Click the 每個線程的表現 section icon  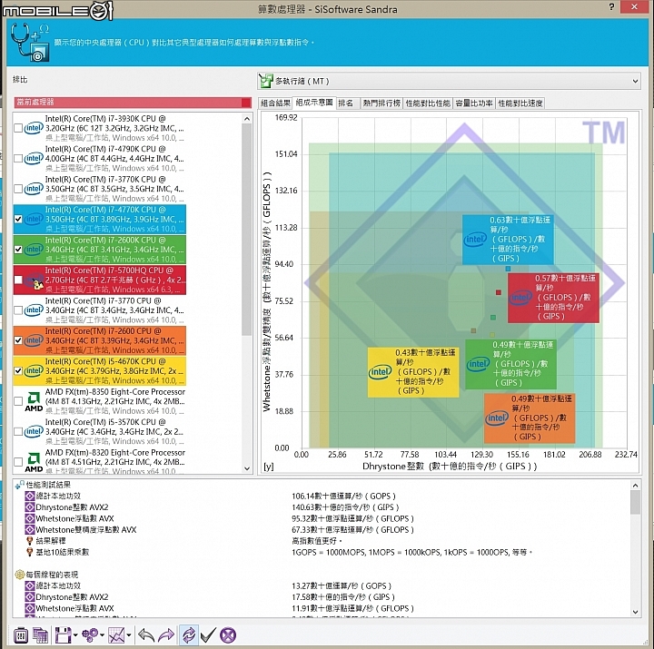pos(20,575)
